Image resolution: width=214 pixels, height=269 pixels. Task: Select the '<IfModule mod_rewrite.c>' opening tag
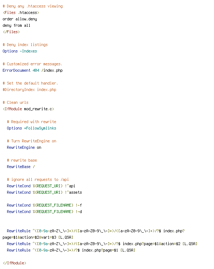pos(28,109)
